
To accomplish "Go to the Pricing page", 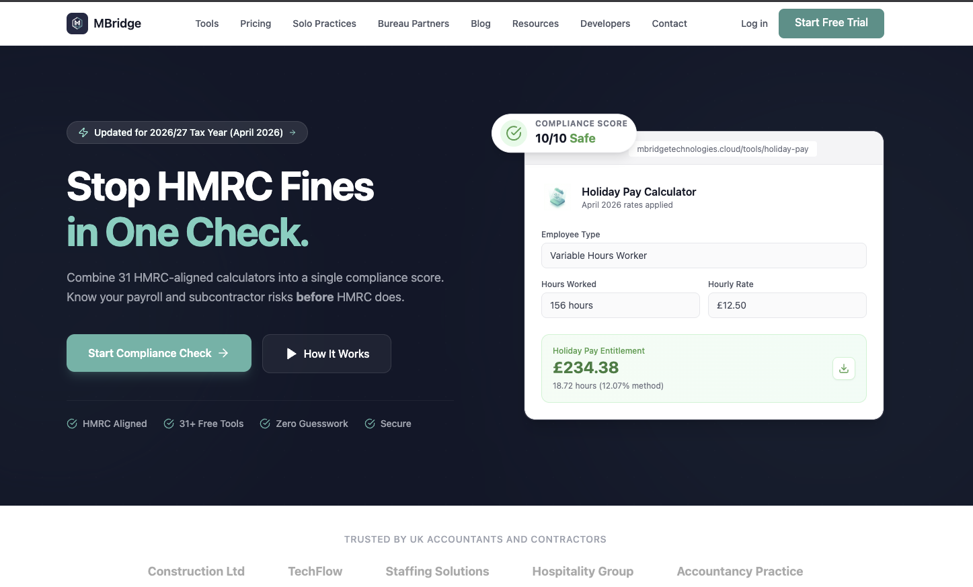I will point(256,24).
